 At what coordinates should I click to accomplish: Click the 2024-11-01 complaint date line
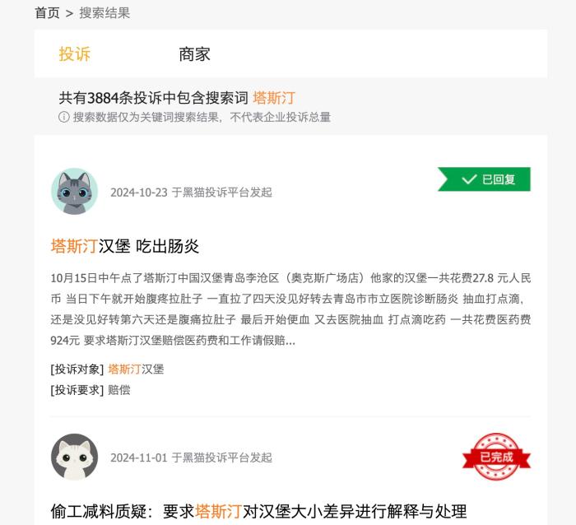[191, 458]
